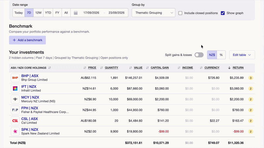Select the YTD date range

[x=48, y=13]
